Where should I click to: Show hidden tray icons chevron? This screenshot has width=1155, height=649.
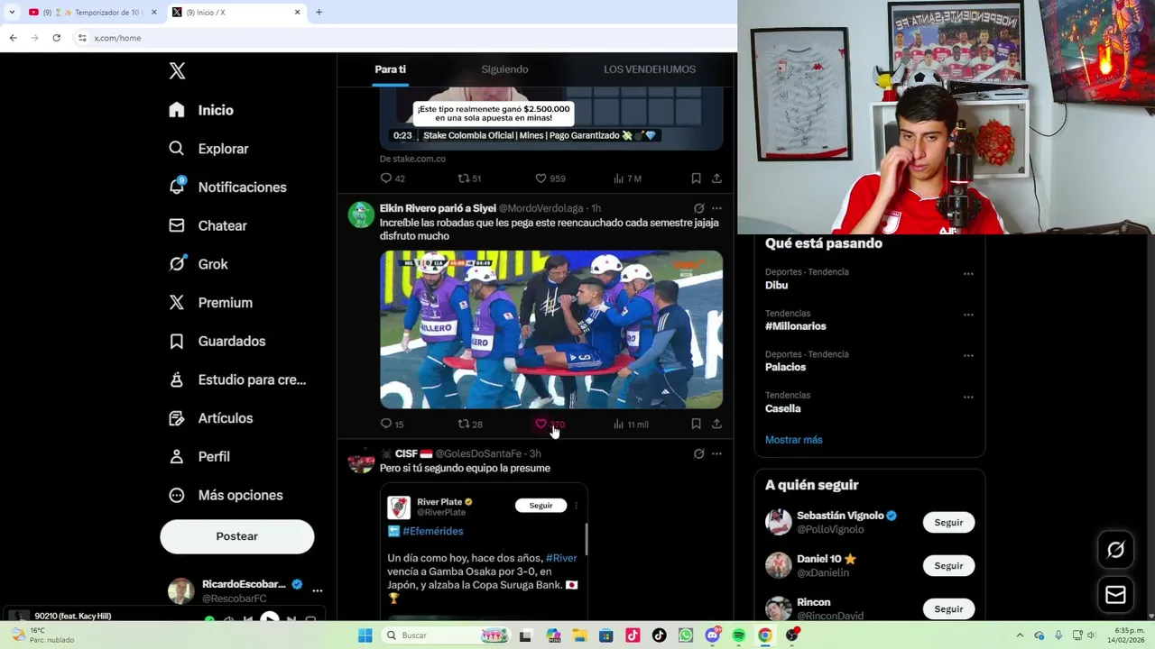tap(1020, 635)
